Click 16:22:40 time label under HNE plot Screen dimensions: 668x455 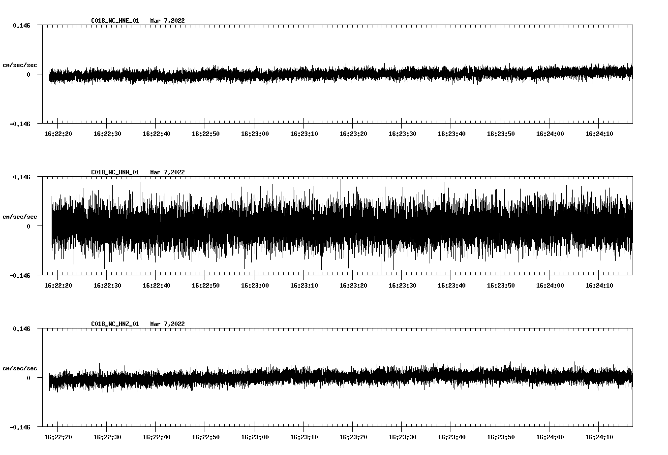[x=156, y=133]
